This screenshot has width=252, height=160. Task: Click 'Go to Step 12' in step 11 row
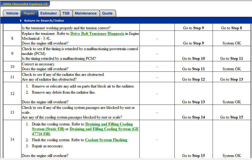193,79
